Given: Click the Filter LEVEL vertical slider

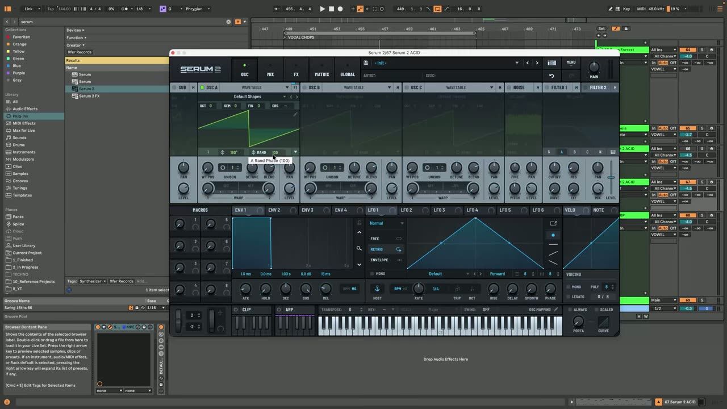Looking at the screenshot, I should click(611, 177).
